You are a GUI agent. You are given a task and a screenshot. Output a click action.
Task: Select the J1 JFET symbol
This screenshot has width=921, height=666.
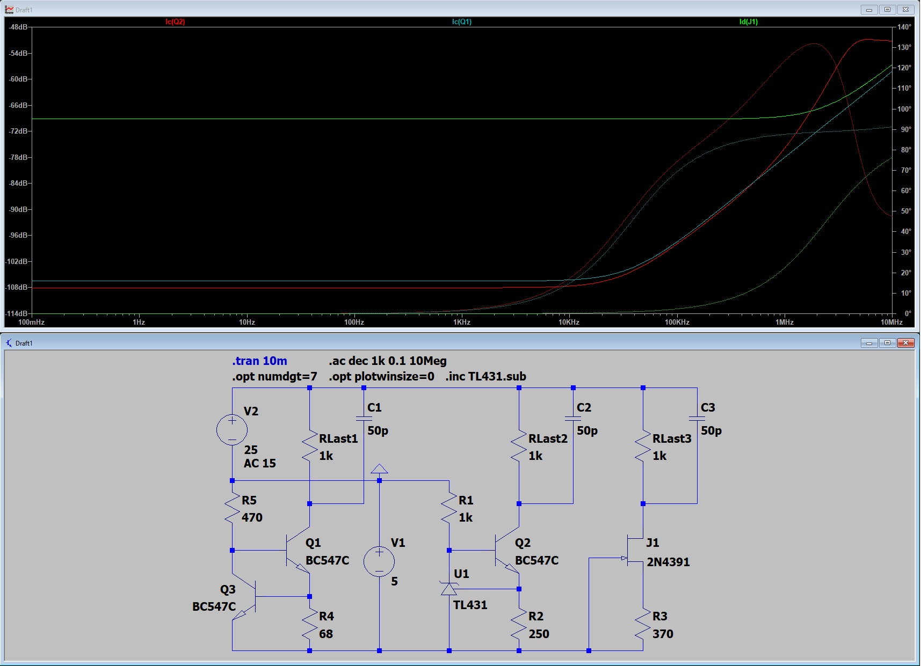pyautogui.click(x=635, y=551)
